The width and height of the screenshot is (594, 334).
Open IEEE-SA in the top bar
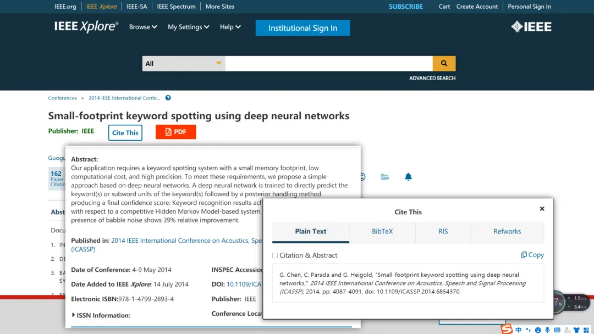[x=137, y=7]
